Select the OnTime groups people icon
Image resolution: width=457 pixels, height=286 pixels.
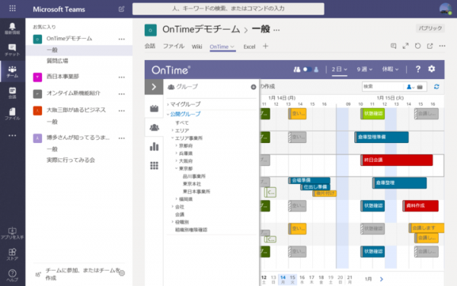tap(154, 128)
